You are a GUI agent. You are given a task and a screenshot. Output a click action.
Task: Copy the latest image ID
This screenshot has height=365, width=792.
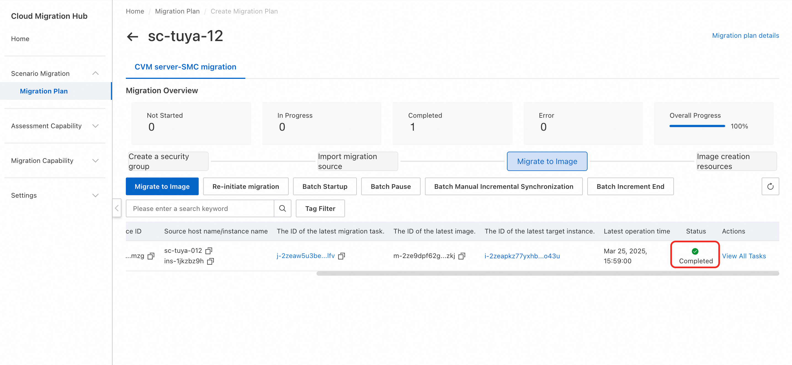(x=461, y=256)
